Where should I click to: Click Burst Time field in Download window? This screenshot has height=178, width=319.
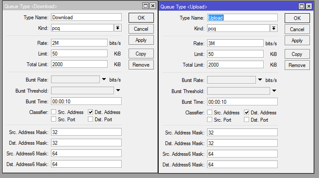click(86, 102)
